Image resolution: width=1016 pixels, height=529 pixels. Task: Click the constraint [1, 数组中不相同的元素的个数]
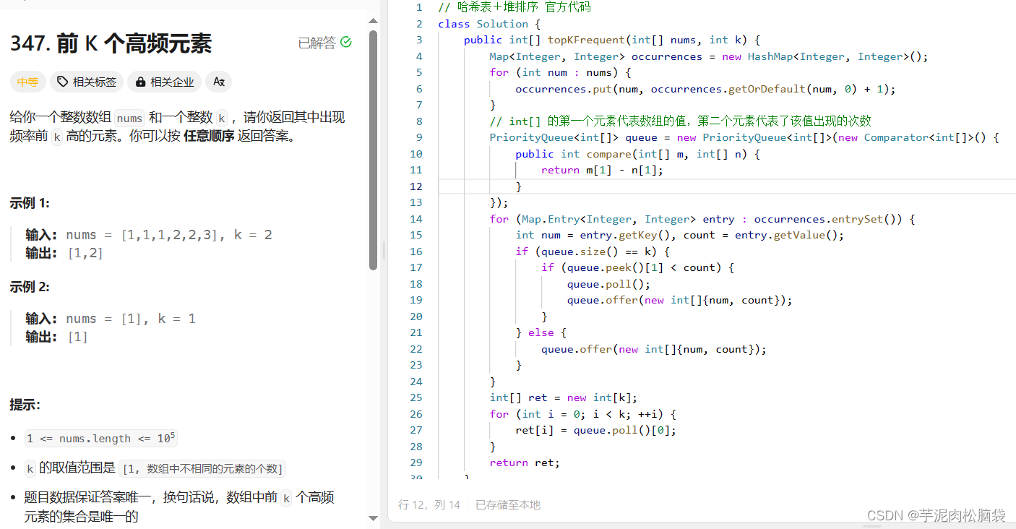coord(202,468)
